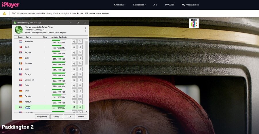Screen dimensions: 259x134
Task: Click the Minimize button at bottom
Action: coord(81,117)
